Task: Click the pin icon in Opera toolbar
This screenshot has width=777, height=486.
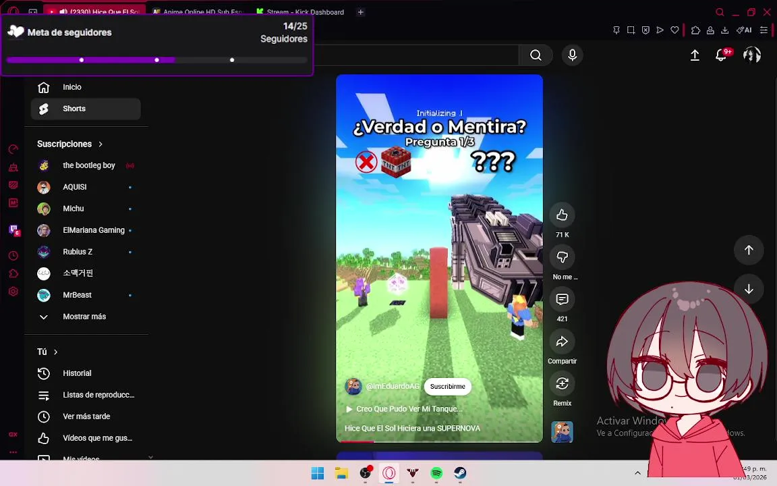Action: click(616, 30)
